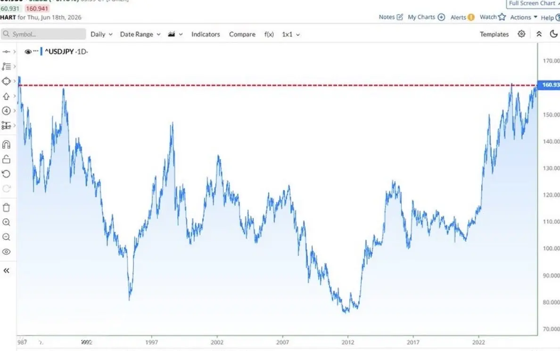Image resolution: width=560 pixels, height=351 pixels.
Task: Toggle drawings visibility eye in sidebar
Action: [x=6, y=252]
